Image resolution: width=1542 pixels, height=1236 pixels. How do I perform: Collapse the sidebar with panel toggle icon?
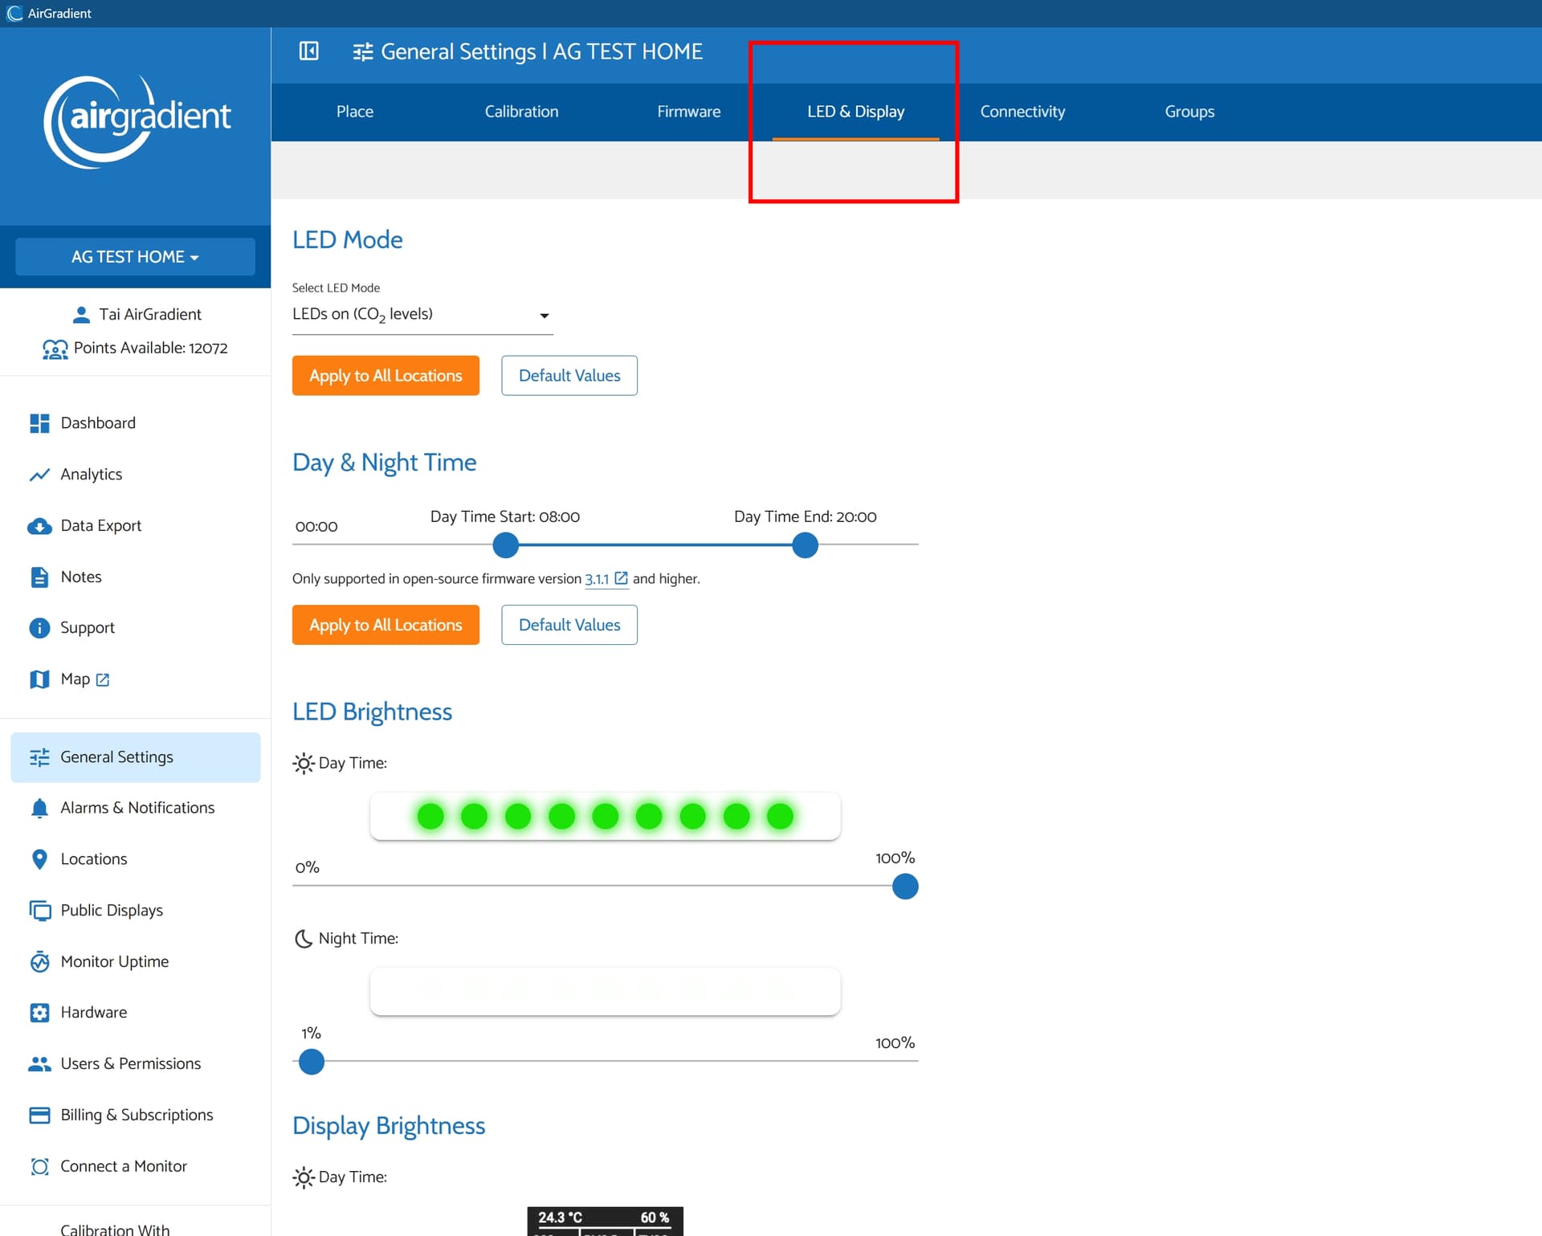308,51
